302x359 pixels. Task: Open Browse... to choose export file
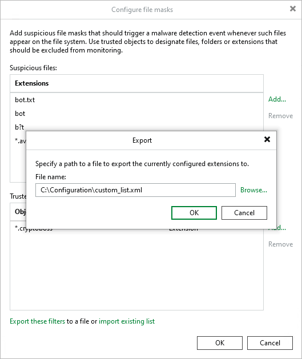click(x=253, y=190)
